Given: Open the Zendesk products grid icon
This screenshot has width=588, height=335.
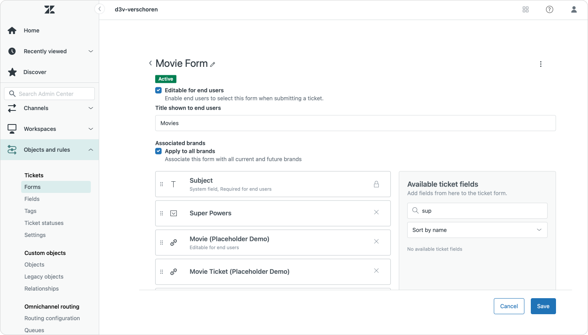Looking at the screenshot, I should (526, 10).
